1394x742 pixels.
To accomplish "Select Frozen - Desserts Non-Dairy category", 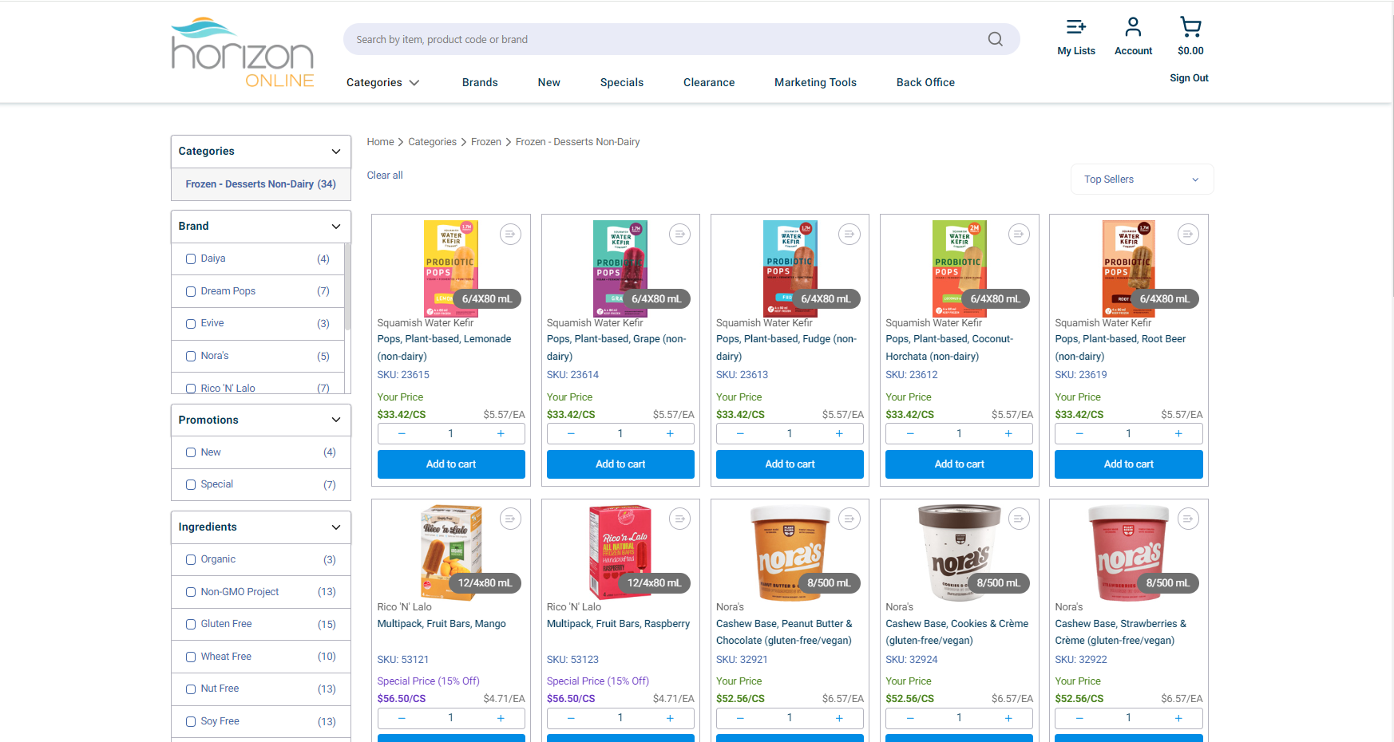I will [x=260, y=184].
